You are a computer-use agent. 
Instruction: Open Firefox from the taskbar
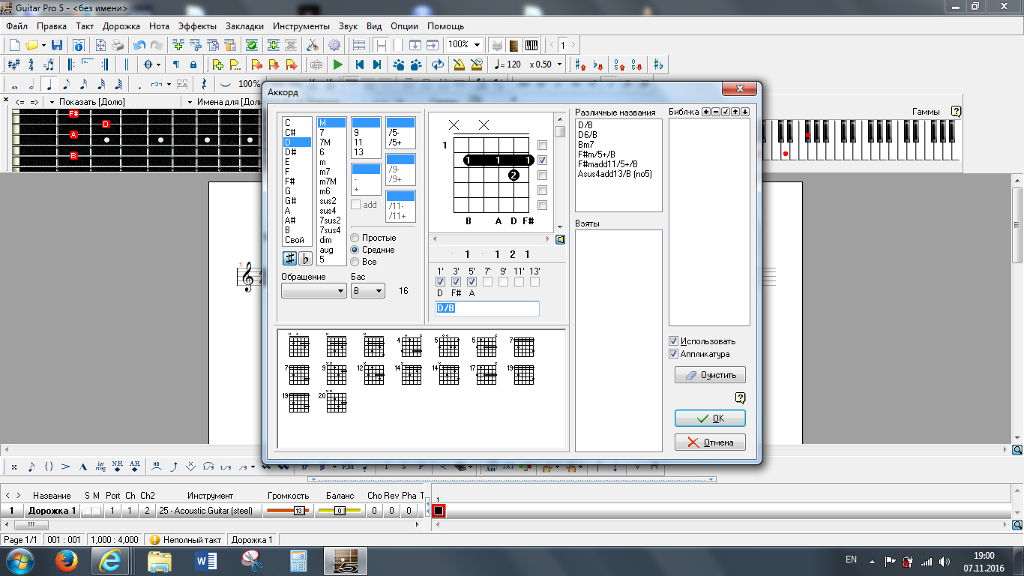pos(66,560)
